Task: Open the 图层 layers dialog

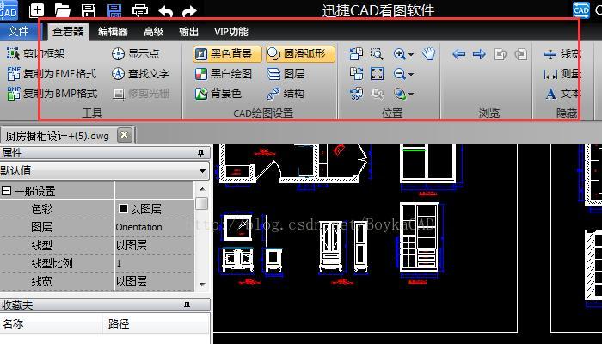Action: point(286,74)
